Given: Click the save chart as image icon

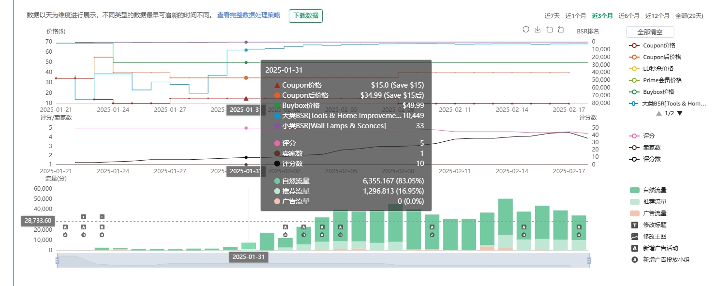Looking at the screenshot, I should [x=538, y=30].
